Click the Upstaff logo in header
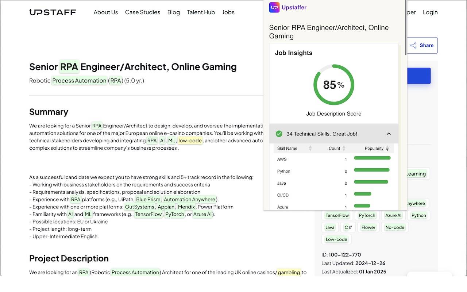 pyautogui.click(x=53, y=12)
